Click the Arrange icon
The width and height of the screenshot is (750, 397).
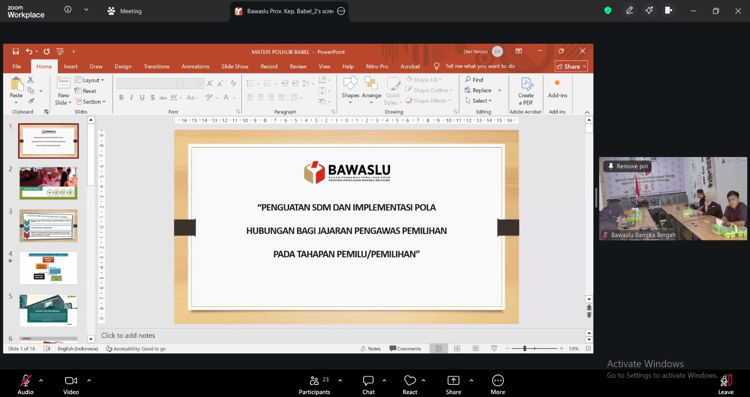click(x=371, y=83)
